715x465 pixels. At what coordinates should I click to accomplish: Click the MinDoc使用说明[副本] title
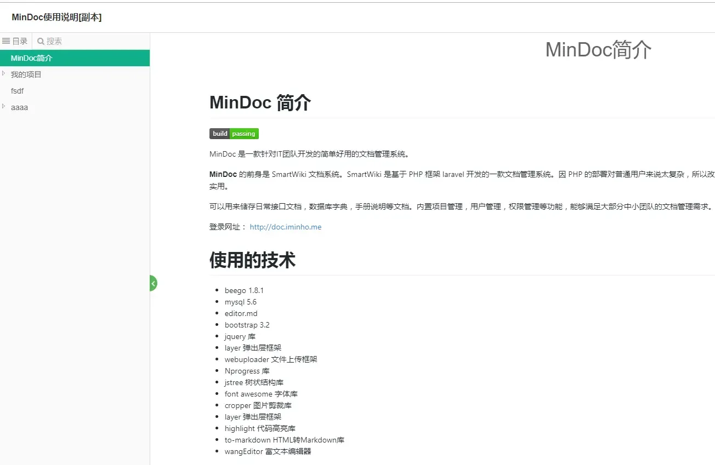(x=56, y=17)
